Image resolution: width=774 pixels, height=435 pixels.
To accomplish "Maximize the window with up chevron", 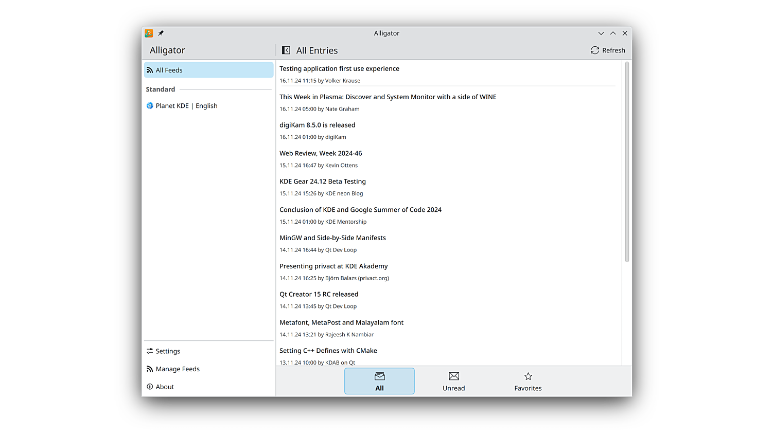I will [x=613, y=33].
